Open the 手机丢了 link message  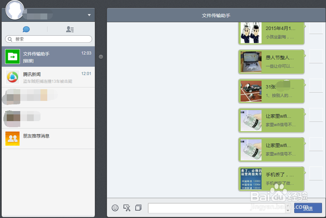(271, 179)
